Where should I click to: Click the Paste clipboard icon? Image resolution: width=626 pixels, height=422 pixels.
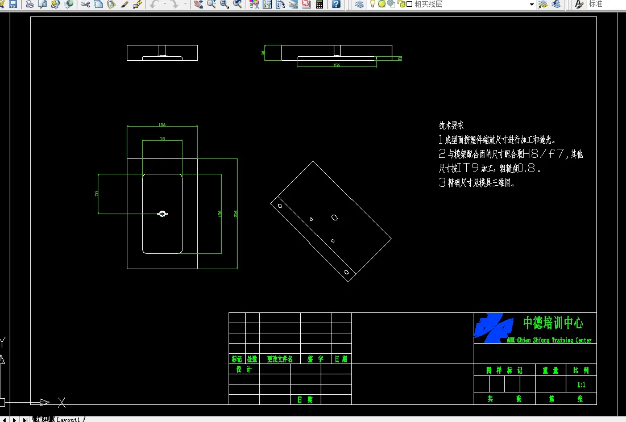pos(111,4)
